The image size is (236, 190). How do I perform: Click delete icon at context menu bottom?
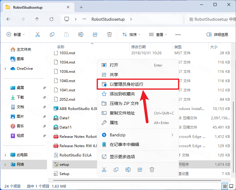(x=152, y=170)
